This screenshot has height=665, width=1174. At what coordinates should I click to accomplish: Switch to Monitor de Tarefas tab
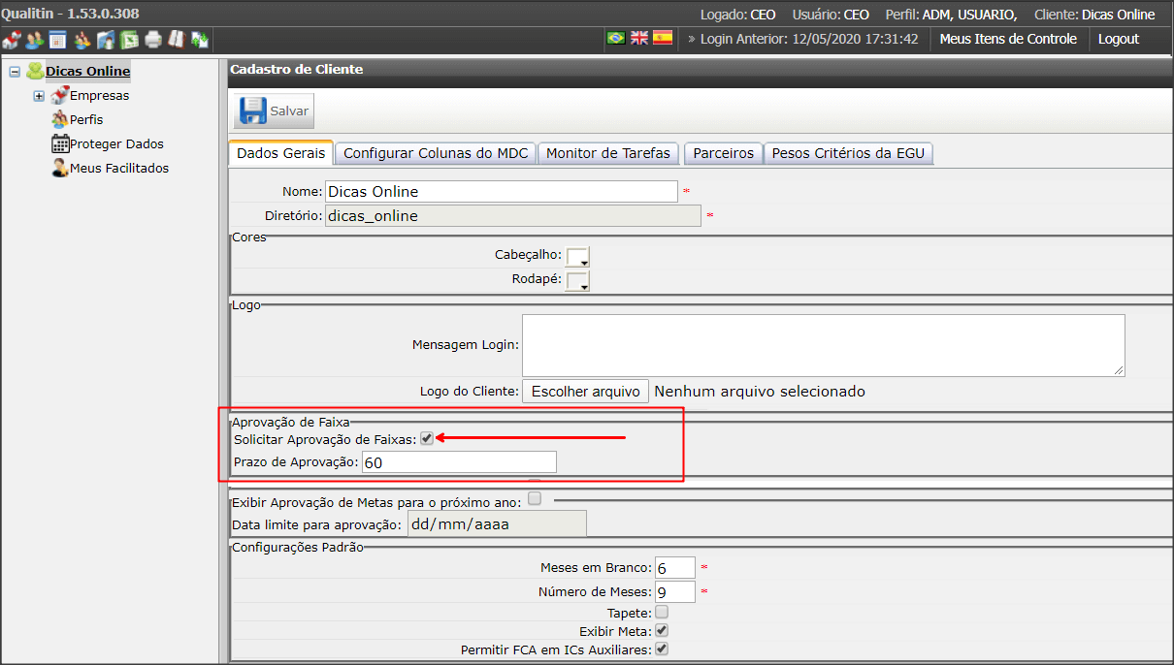(x=608, y=153)
